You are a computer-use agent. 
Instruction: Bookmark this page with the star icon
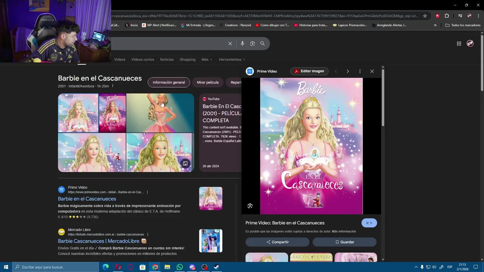(425, 16)
